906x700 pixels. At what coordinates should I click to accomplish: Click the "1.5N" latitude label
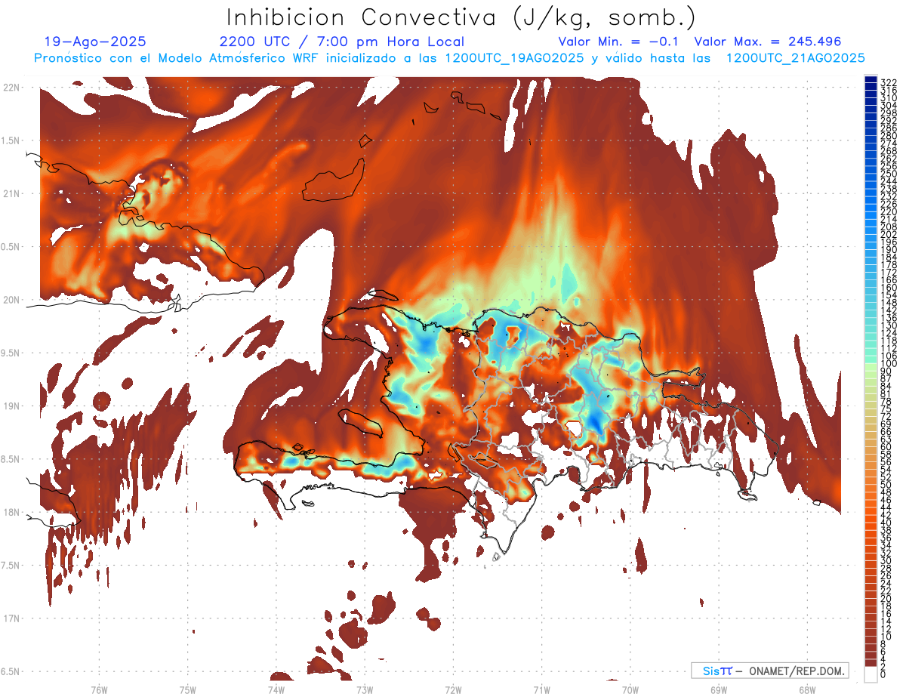11,140
